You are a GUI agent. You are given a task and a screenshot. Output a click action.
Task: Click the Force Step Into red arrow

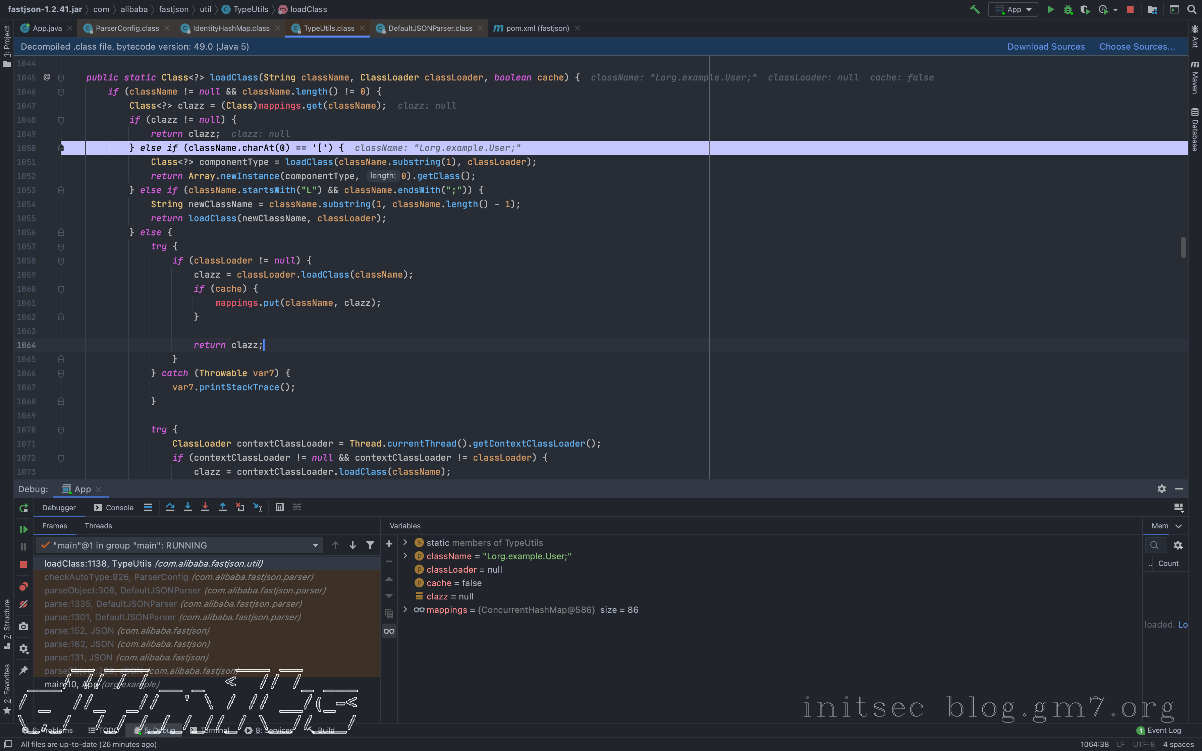point(205,507)
